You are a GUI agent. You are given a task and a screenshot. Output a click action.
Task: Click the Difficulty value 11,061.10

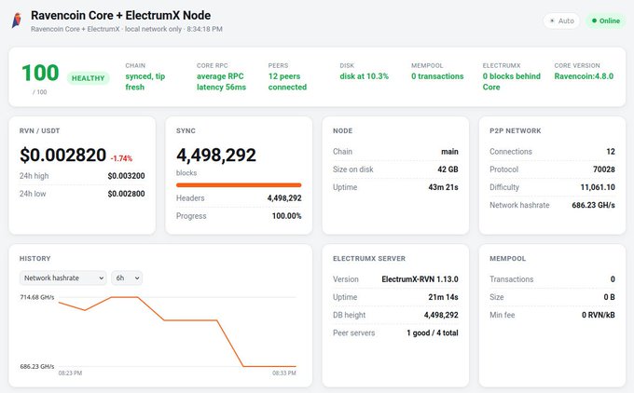(x=598, y=187)
